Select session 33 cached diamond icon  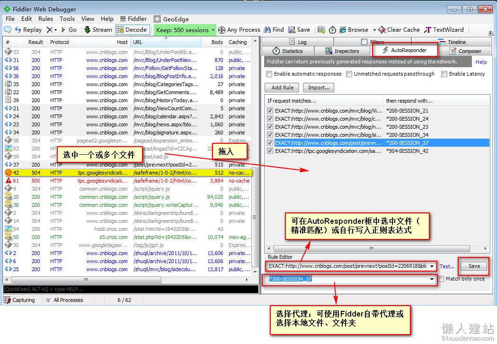pos(8,52)
